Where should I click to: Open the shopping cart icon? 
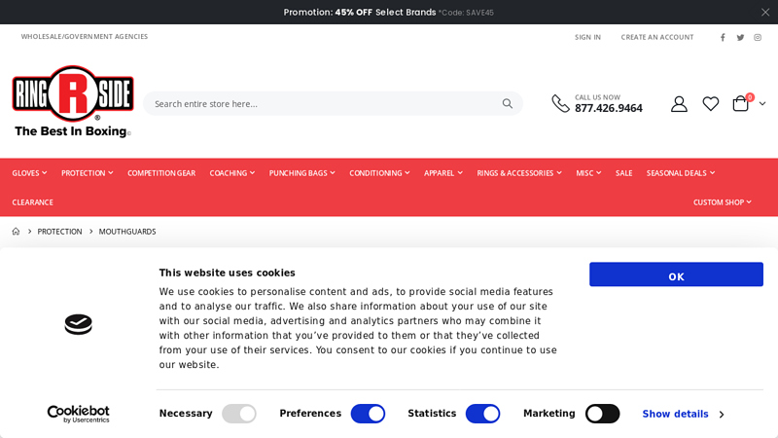tap(741, 104)
